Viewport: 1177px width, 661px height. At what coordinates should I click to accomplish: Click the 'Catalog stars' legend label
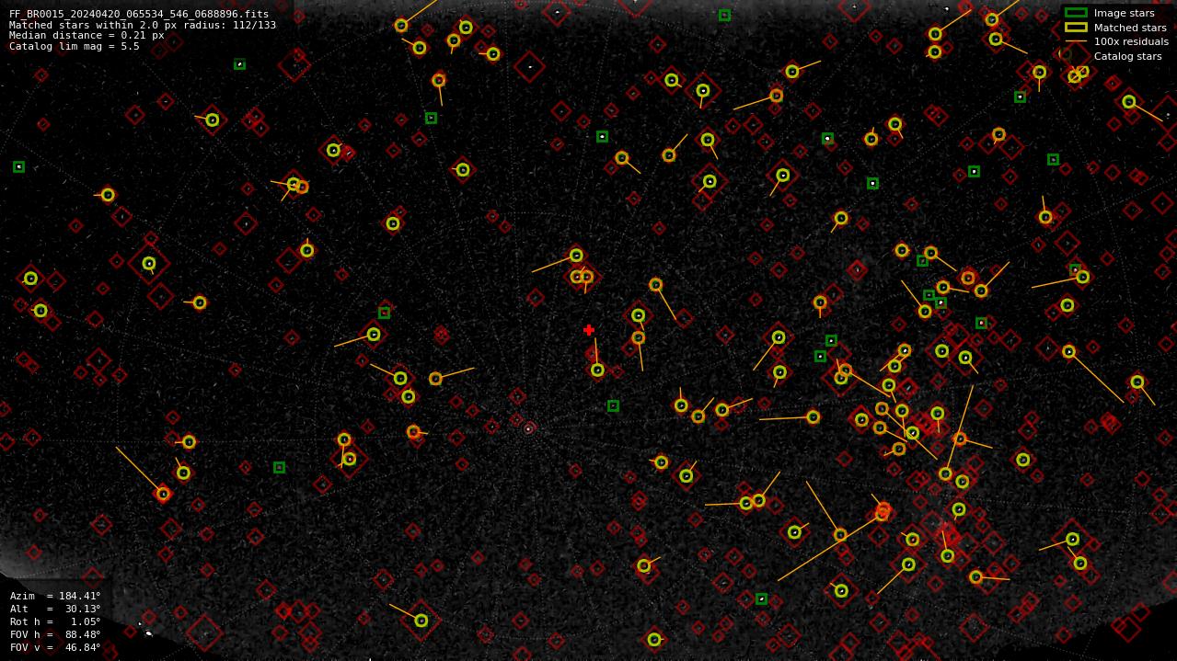coord(1127,56)
